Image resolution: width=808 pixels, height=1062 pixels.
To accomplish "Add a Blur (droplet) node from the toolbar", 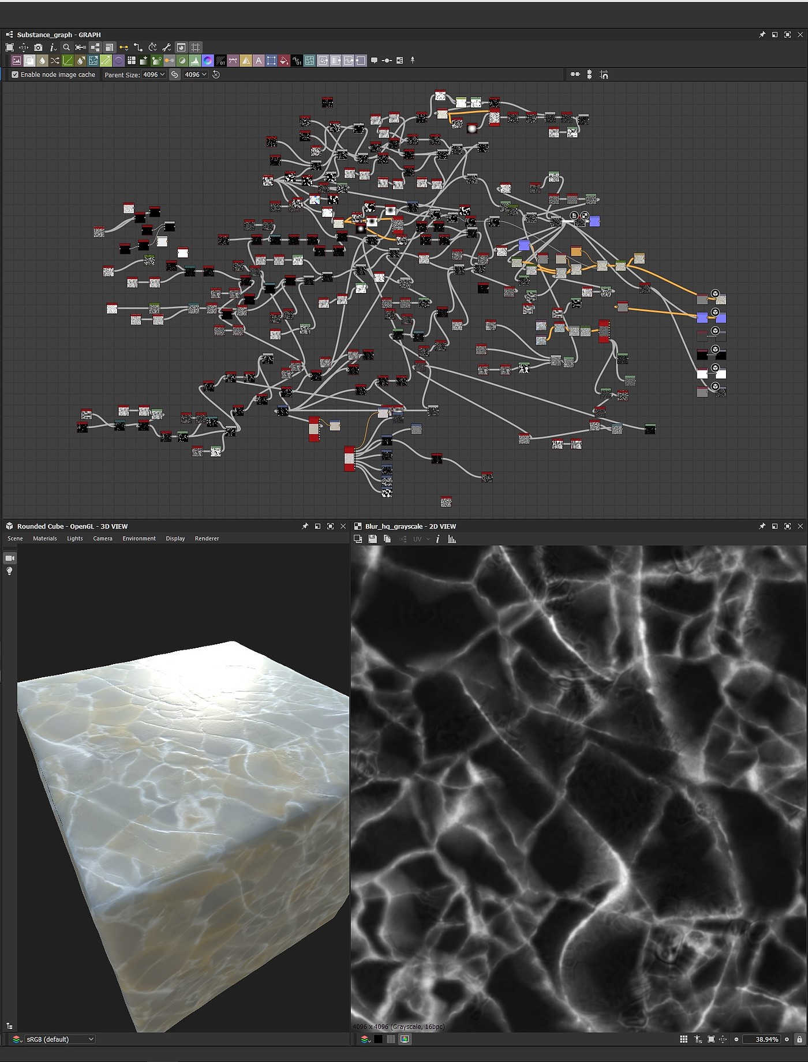I will (42, 61).
